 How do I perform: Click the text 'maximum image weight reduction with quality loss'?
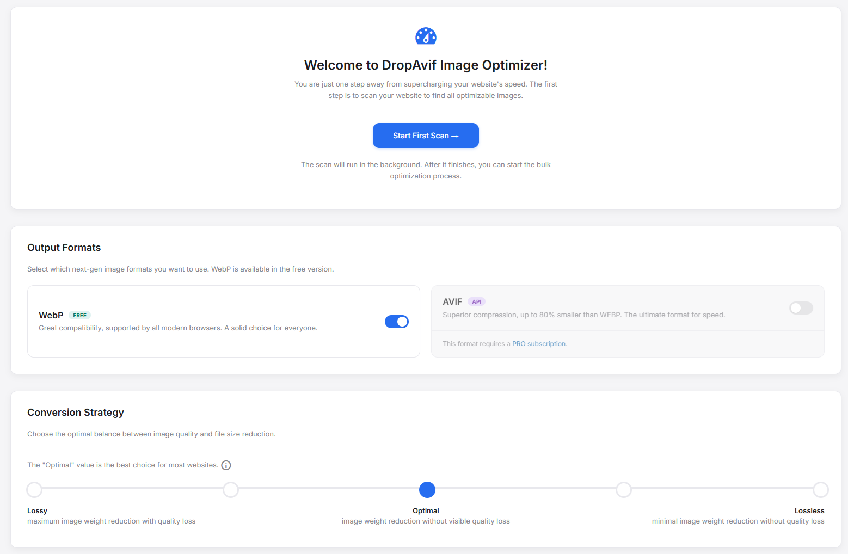click(112, 521)
